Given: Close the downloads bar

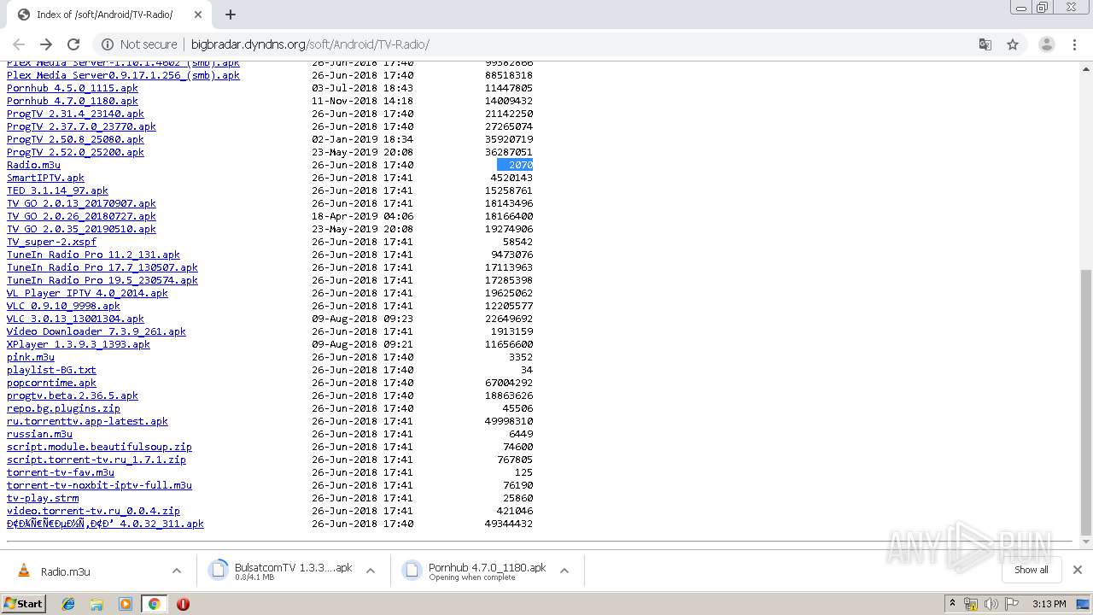Looking at the screenshot, I should [1078, 570].
